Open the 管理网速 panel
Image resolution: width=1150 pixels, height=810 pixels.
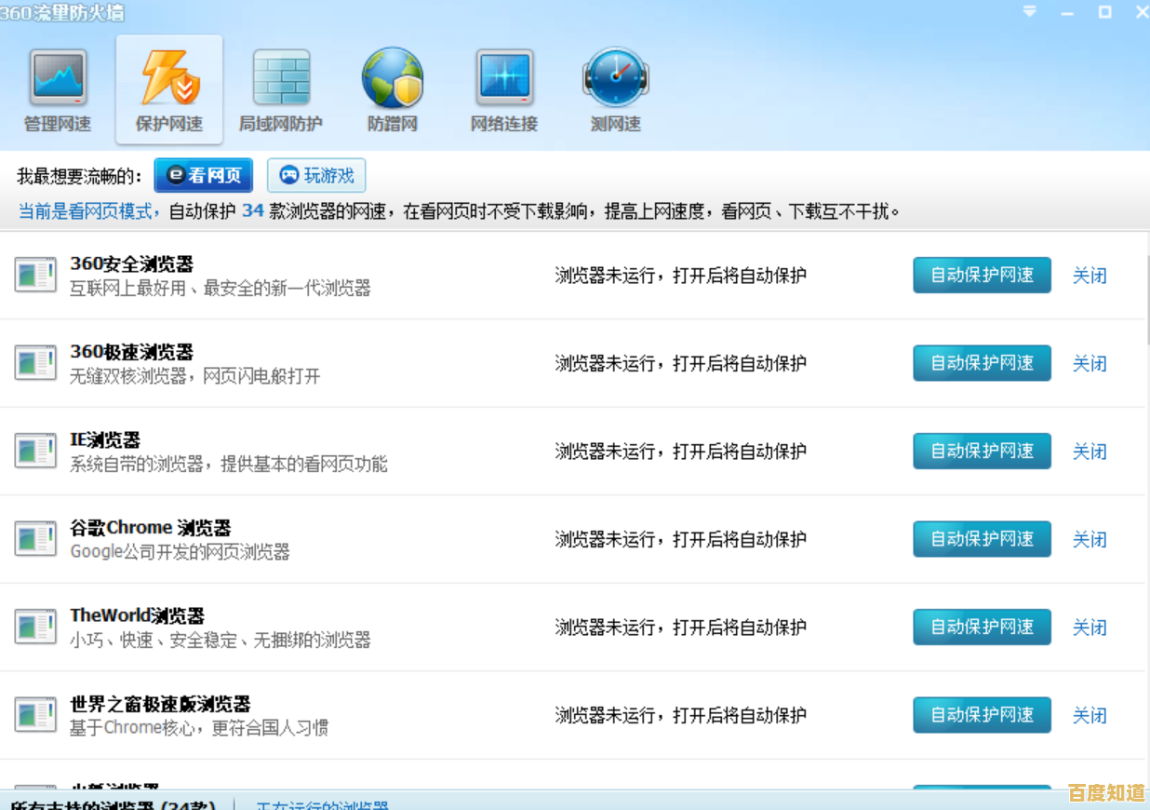[58, 88]
